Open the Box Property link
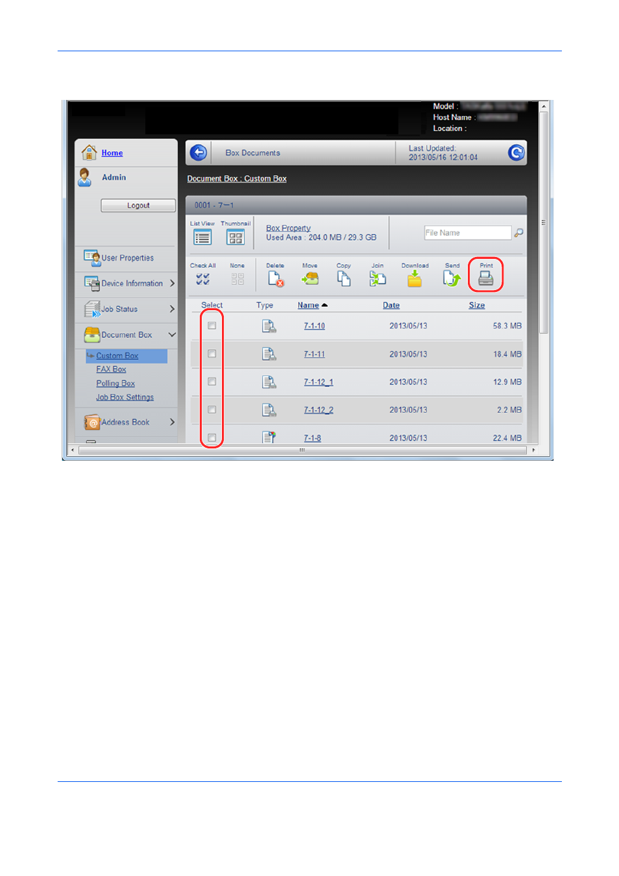The height and width of the screenshot is (876, 619). [288, 228]
